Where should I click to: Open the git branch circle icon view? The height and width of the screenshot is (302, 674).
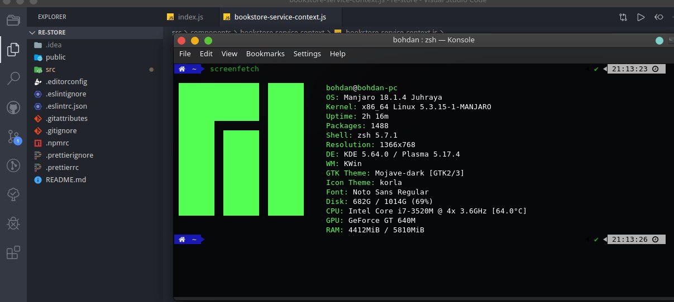(x=13, y=165)
